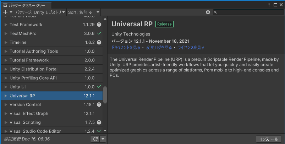Expand the Universal RP row
This screenshot has height=144, width=285.
click(x=6, y=96)
